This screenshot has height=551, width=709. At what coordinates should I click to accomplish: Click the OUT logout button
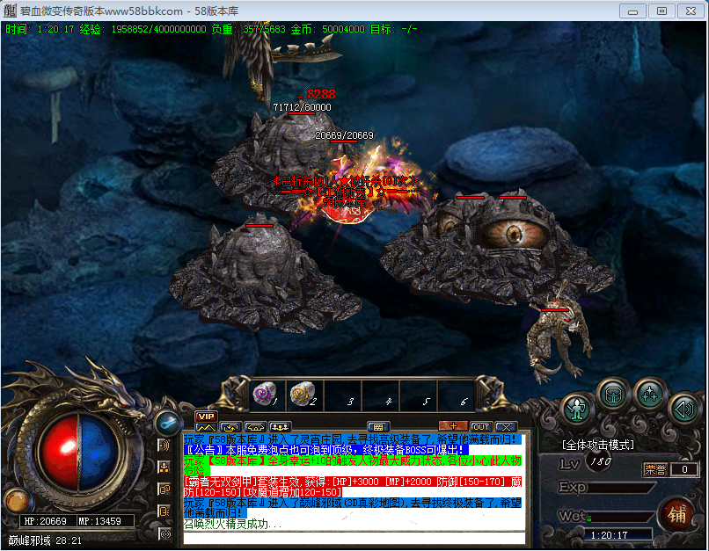pyautogui.click(x=481, y=427)
